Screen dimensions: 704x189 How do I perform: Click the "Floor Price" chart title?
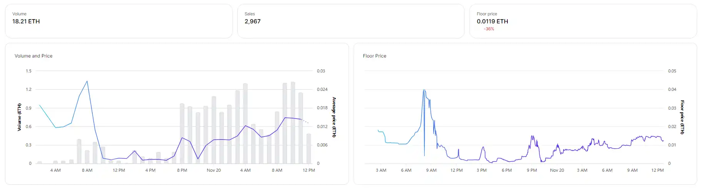[x=374, y=56]
